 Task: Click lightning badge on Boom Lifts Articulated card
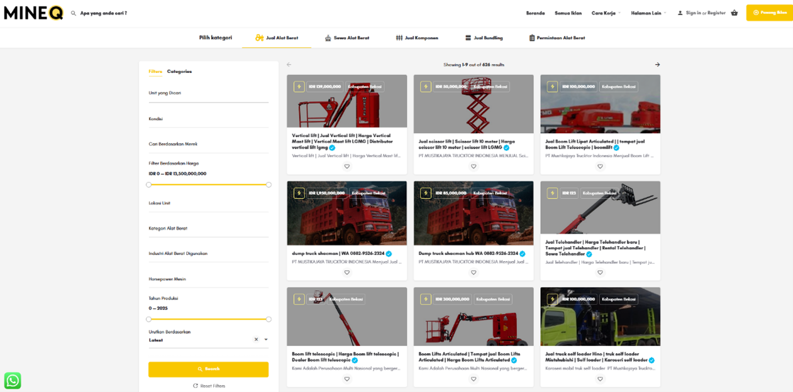pyautogui.click(x=426, y=300)
